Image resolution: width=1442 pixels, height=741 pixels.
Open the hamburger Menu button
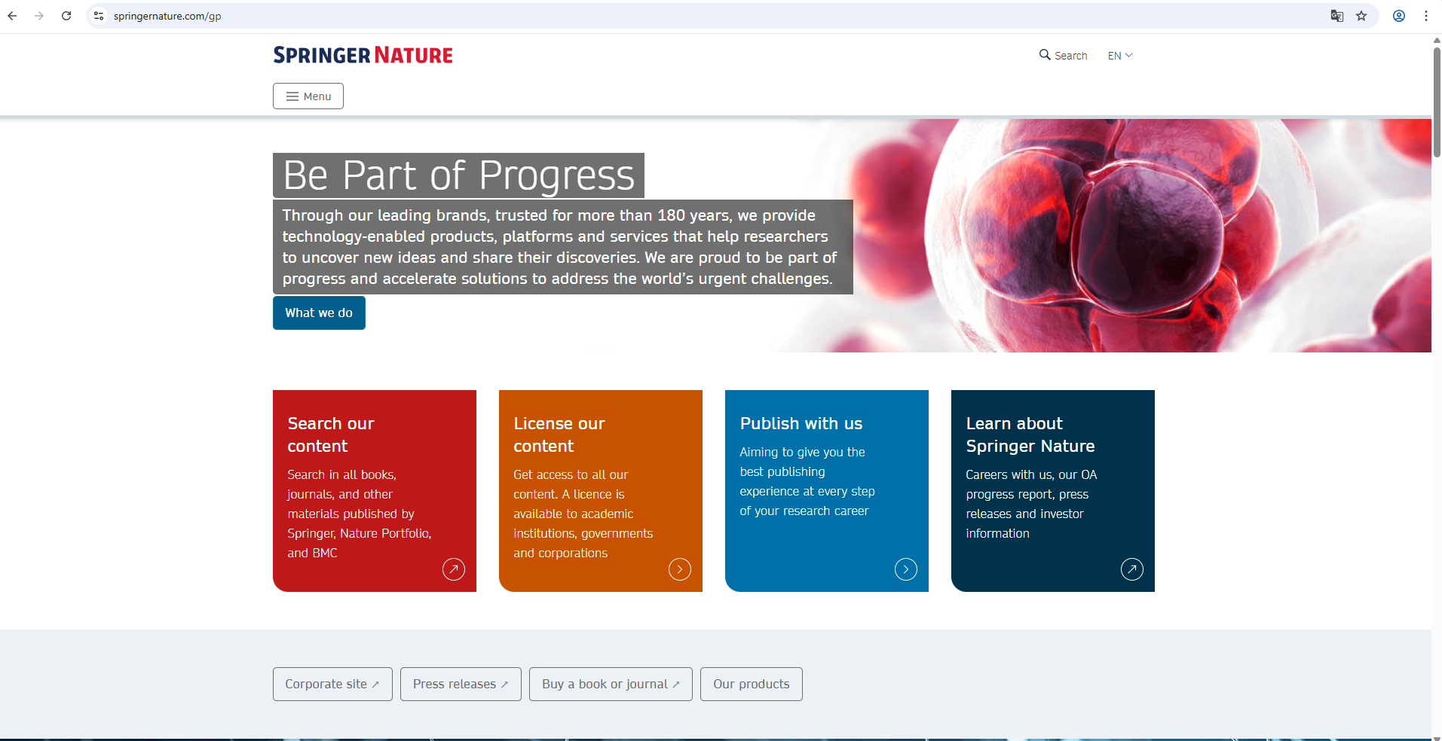tap(308, 96)
